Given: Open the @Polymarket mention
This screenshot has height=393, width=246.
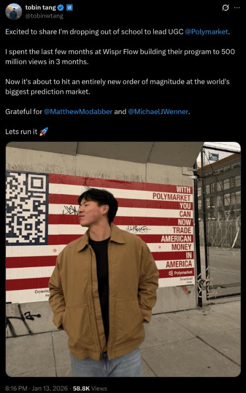Looking at the screenshot, I should [206, 32].
